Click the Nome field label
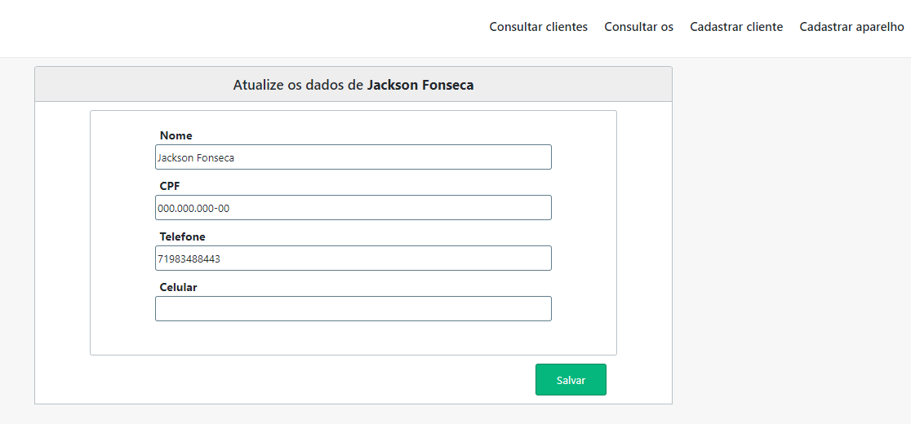The height and width of the screenshot is (424, 911). click(x=176, y=135)
